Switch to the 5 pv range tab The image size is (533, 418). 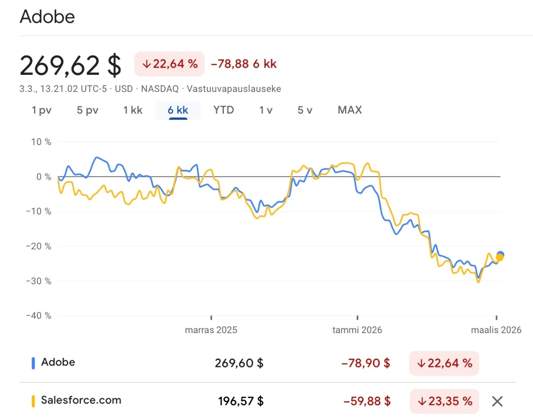point(87,110)
